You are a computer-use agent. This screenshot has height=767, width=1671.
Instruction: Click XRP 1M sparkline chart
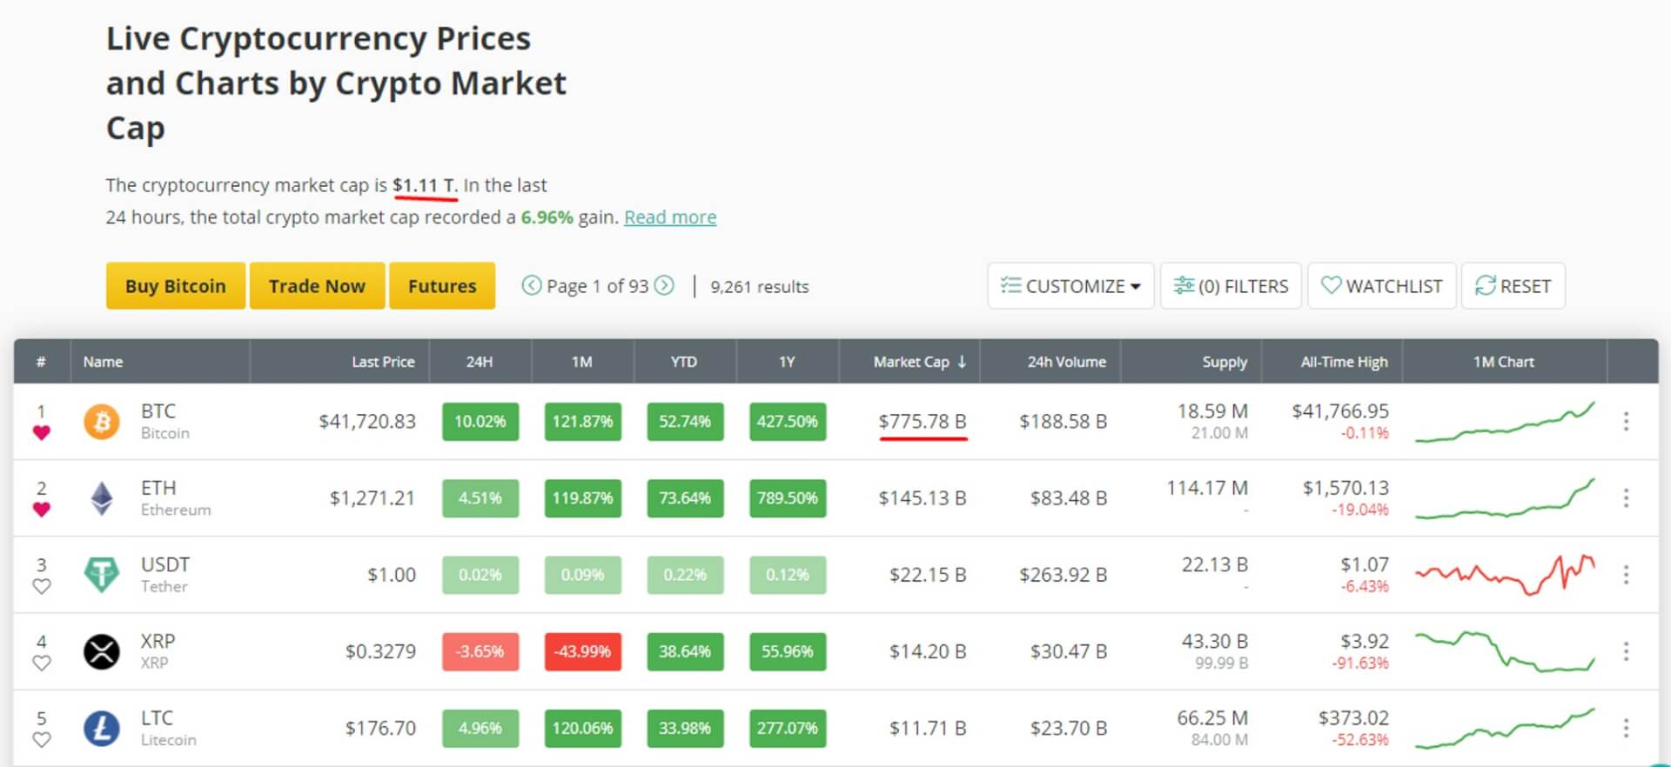[x=1505, y=651]
